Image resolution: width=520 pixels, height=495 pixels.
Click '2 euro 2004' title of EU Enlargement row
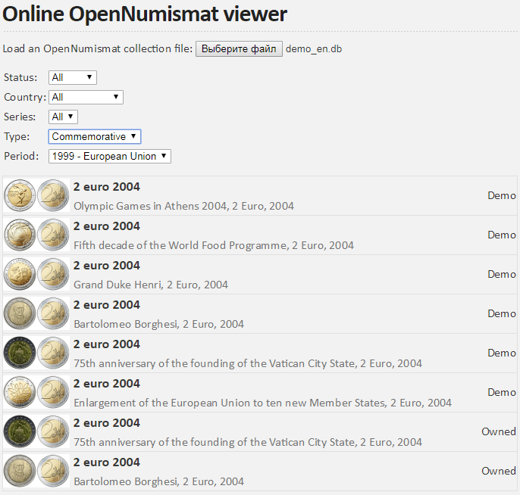click(106, 384)
